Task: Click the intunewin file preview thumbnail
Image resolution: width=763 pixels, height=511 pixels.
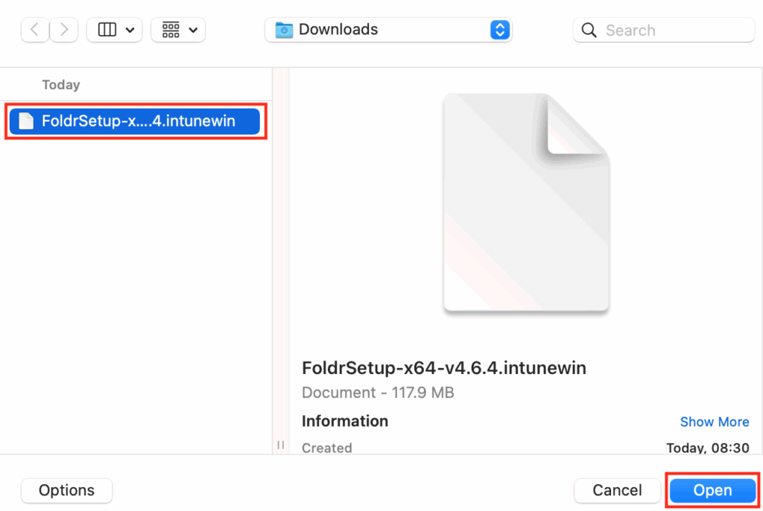Action: [526, 203]
